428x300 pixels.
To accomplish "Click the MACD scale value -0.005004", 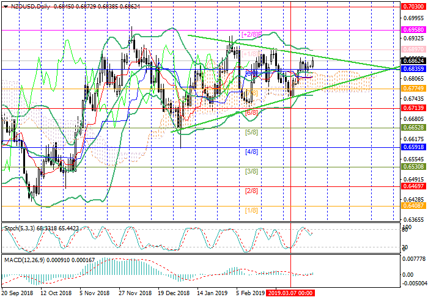I will (414, 284).
